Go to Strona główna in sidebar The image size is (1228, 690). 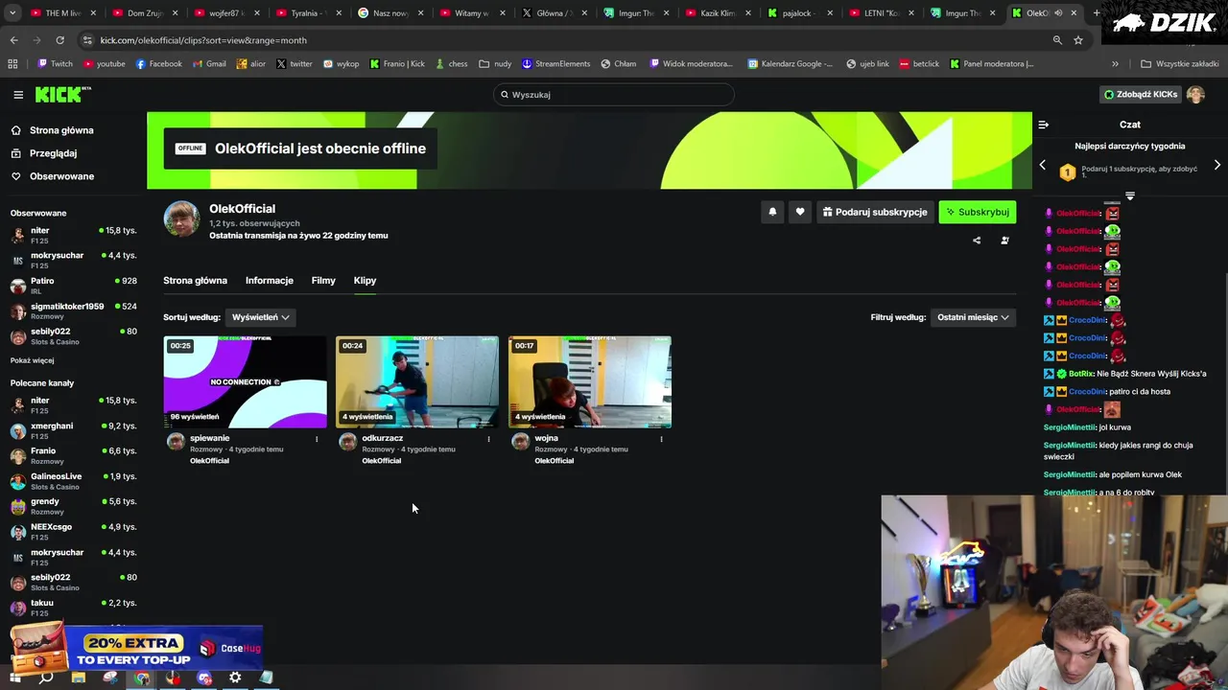[53, 130]
